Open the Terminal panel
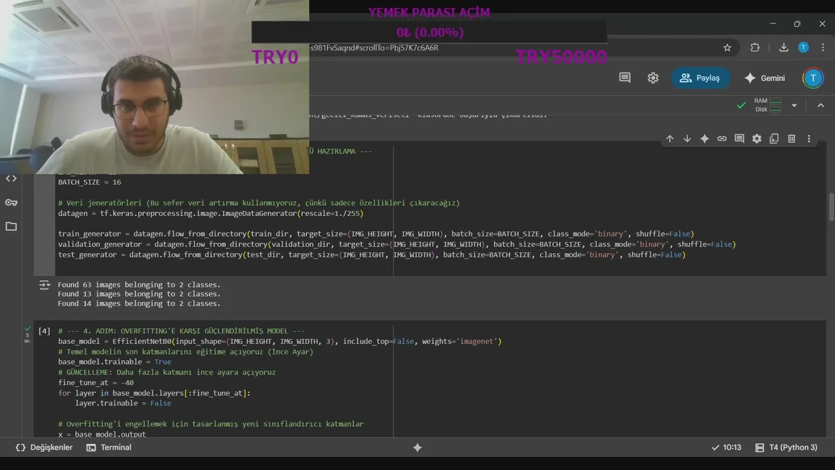835x470 pixels. click(x=109, y=447)
